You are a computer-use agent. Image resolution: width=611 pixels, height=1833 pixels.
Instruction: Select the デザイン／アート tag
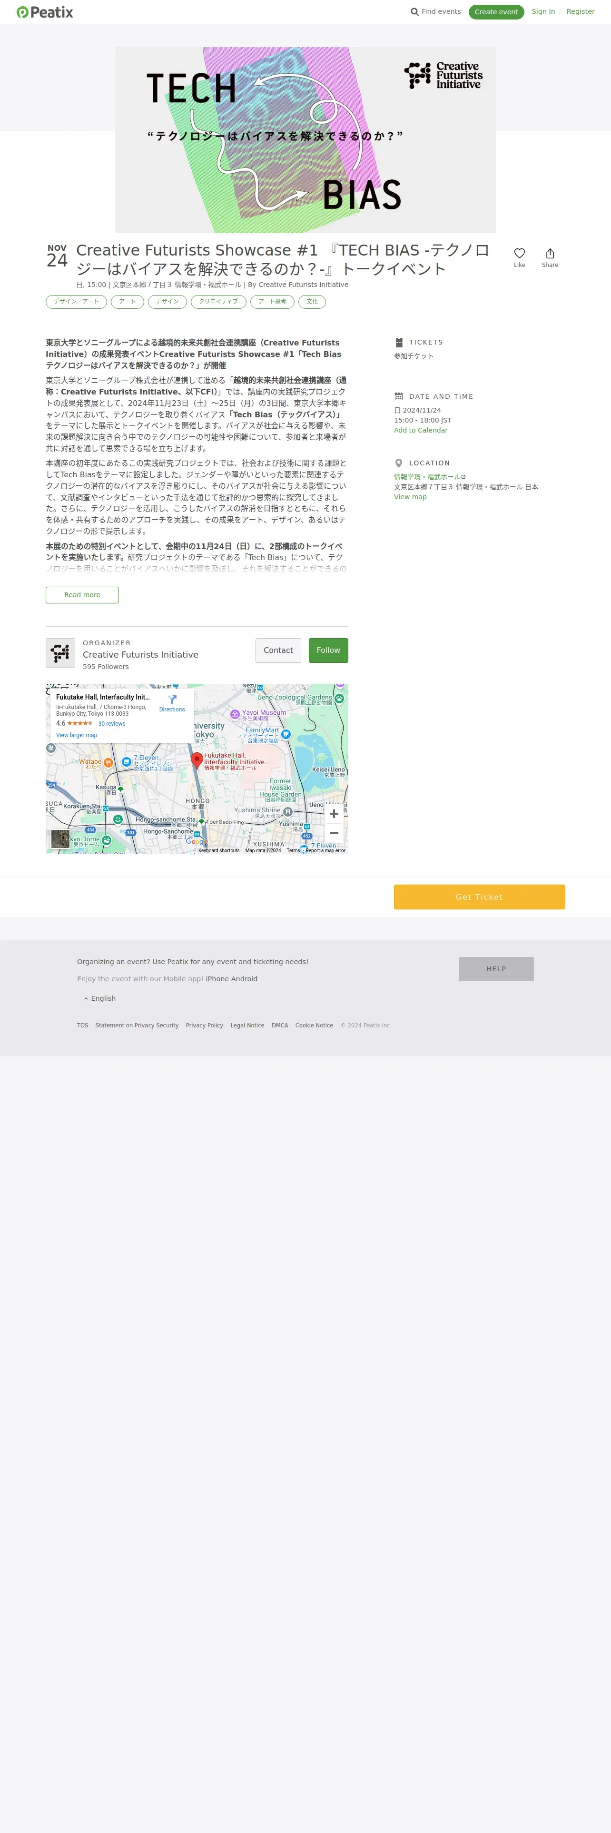76,302
